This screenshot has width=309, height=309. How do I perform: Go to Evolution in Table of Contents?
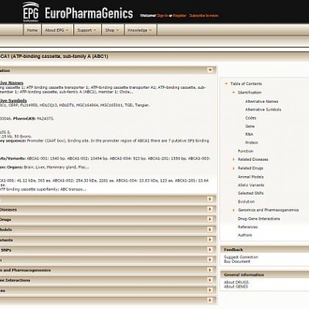coord(246,202)
